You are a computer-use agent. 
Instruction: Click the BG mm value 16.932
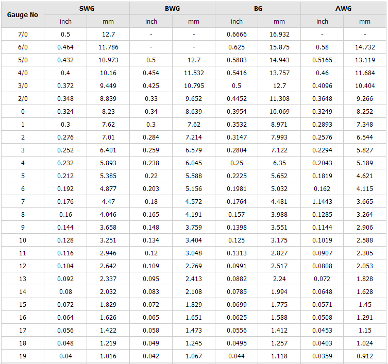pos(279,34)
